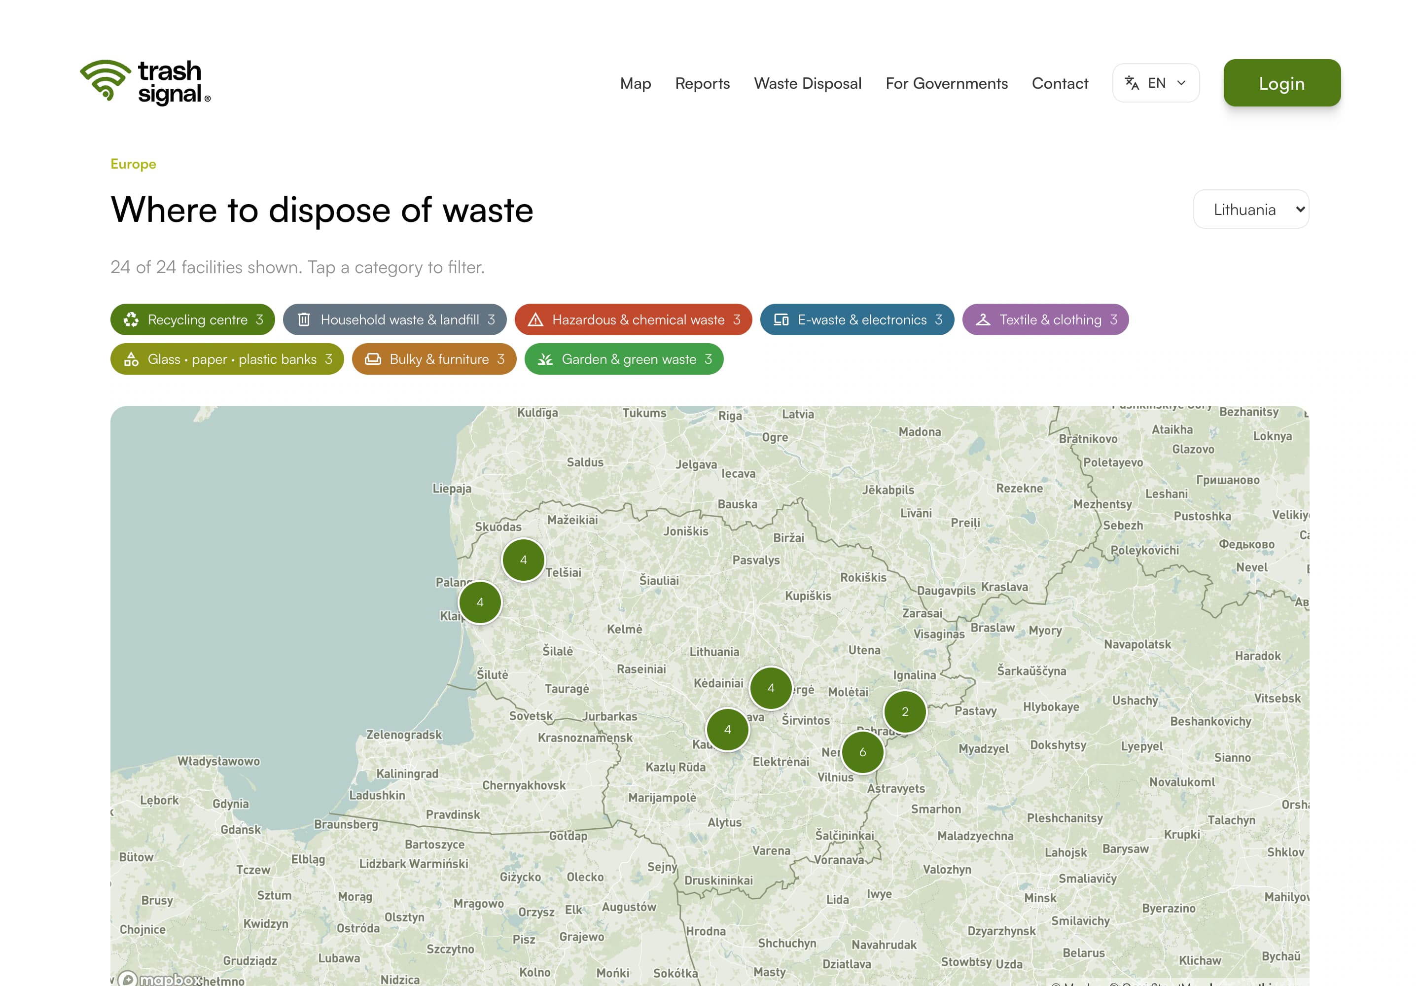Image resolution: width=1420 pixels, height=986 pixels.
Task: Click the leaf icon on Garden waste chip
Action: click(545, 359)
